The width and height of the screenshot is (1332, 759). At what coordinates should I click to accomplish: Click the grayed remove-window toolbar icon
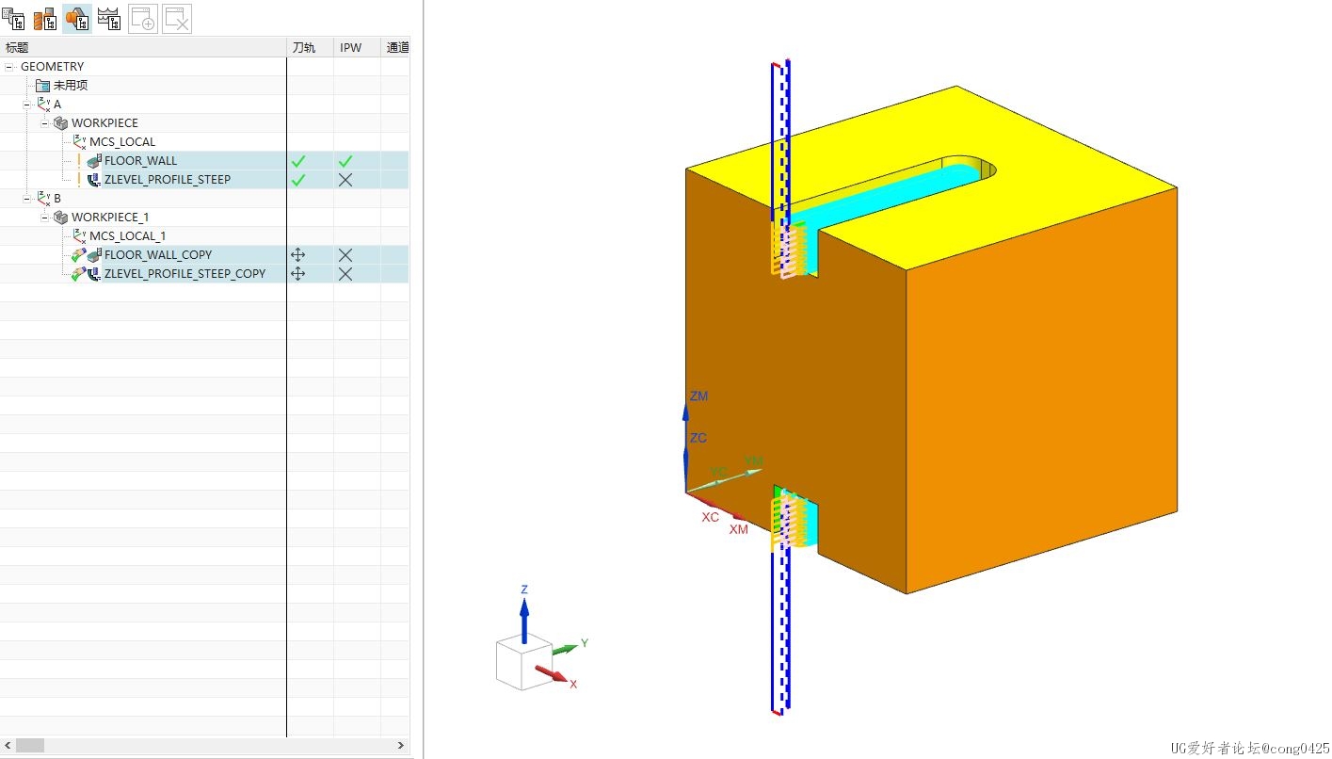click(177, 18)
